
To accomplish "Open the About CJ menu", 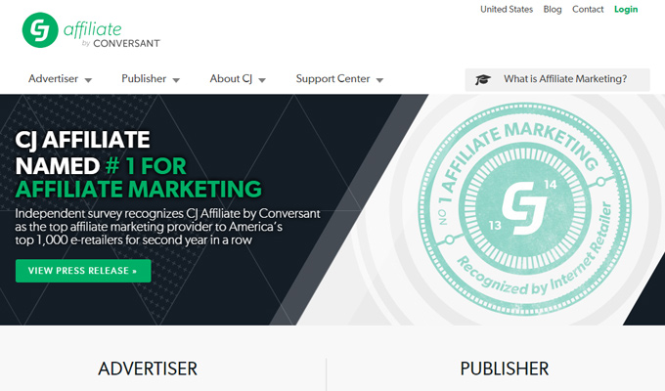I will 231,79.
